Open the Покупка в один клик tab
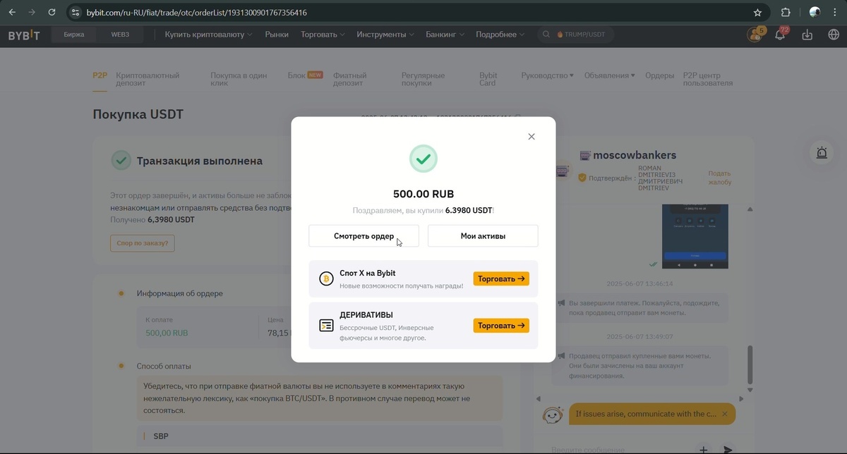847x454 pixels. pyautogui.click(x=239, y=79)
